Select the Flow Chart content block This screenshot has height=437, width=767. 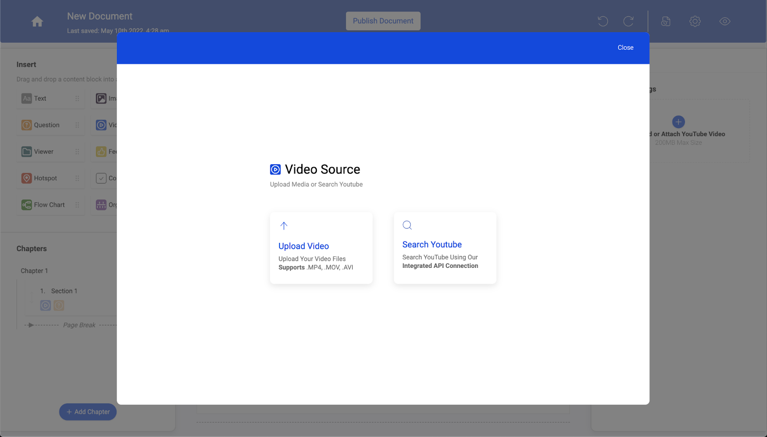point(50,205)
